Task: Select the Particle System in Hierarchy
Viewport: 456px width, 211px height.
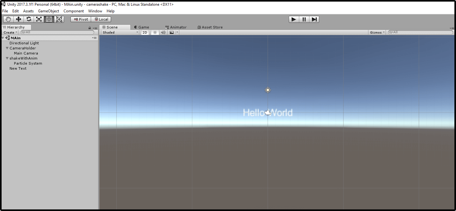Action: pyautogui.click(x=28, y=63)
